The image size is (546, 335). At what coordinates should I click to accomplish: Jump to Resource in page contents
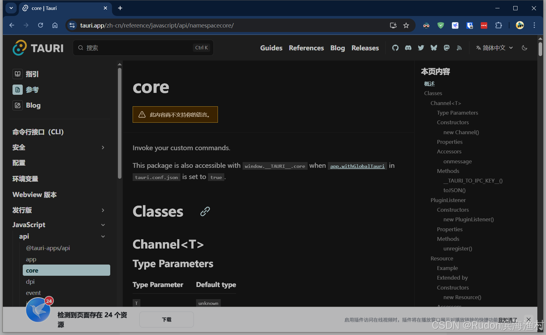point(442,258)
